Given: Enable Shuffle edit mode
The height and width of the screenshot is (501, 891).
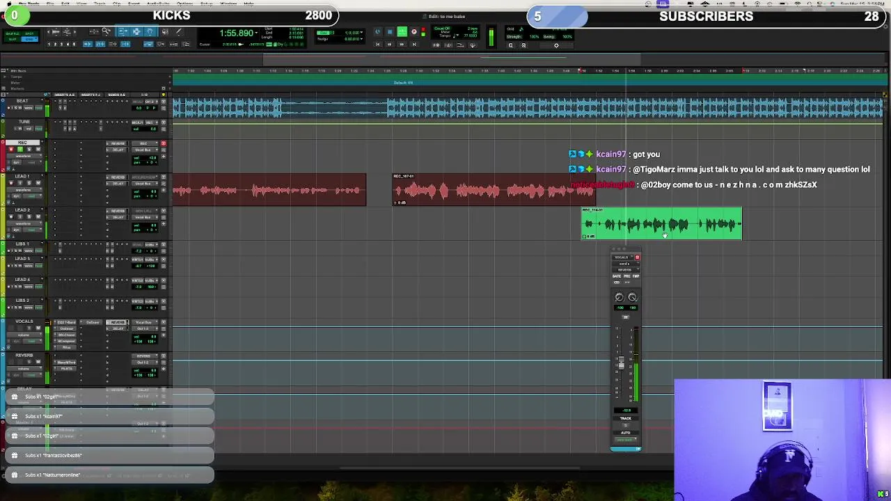Looking at the screenshot, I should coord(13,33).
